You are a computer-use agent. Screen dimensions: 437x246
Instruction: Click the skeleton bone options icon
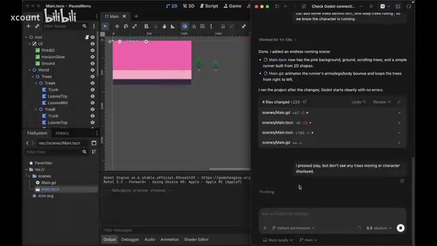244,26
